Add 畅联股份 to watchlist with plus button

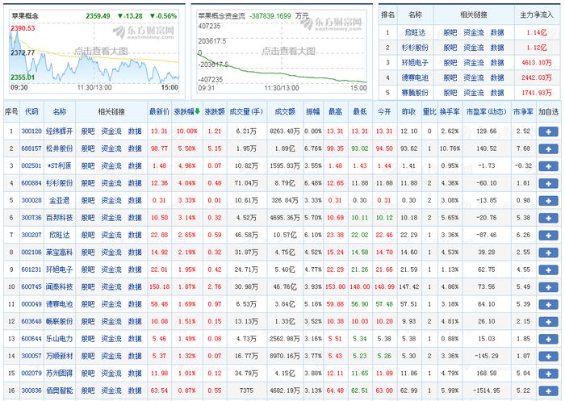pos(548,322)
